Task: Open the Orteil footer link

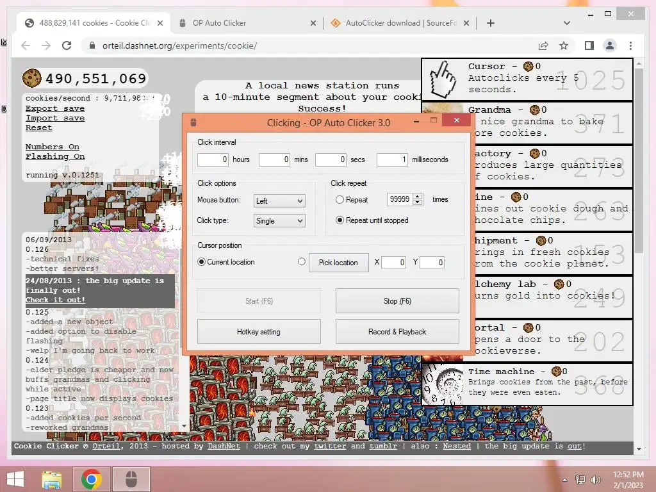Action: tap(106, 446)
